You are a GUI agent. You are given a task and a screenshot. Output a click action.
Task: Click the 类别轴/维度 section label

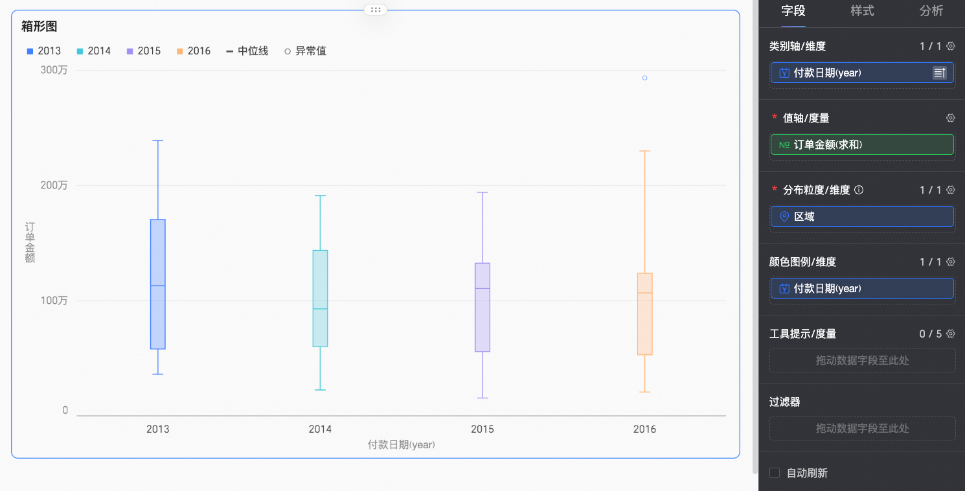point(798,46)
